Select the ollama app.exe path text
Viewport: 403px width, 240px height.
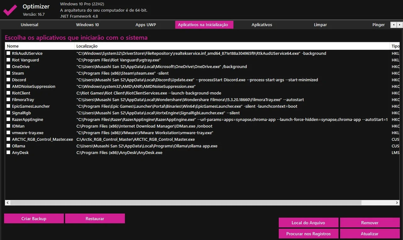(x=147, y=146)
